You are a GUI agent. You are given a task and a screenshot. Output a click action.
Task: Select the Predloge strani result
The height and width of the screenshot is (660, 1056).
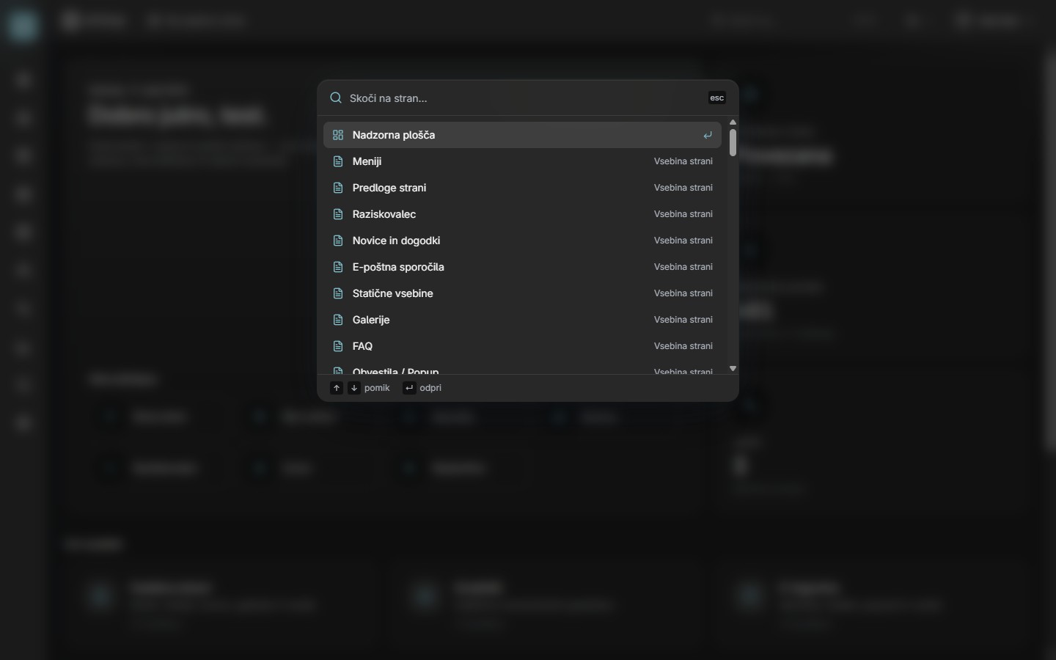click(522, 188)
